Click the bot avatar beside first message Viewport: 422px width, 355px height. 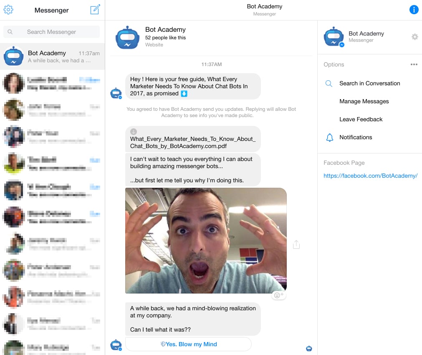click(x=116, y=93)
